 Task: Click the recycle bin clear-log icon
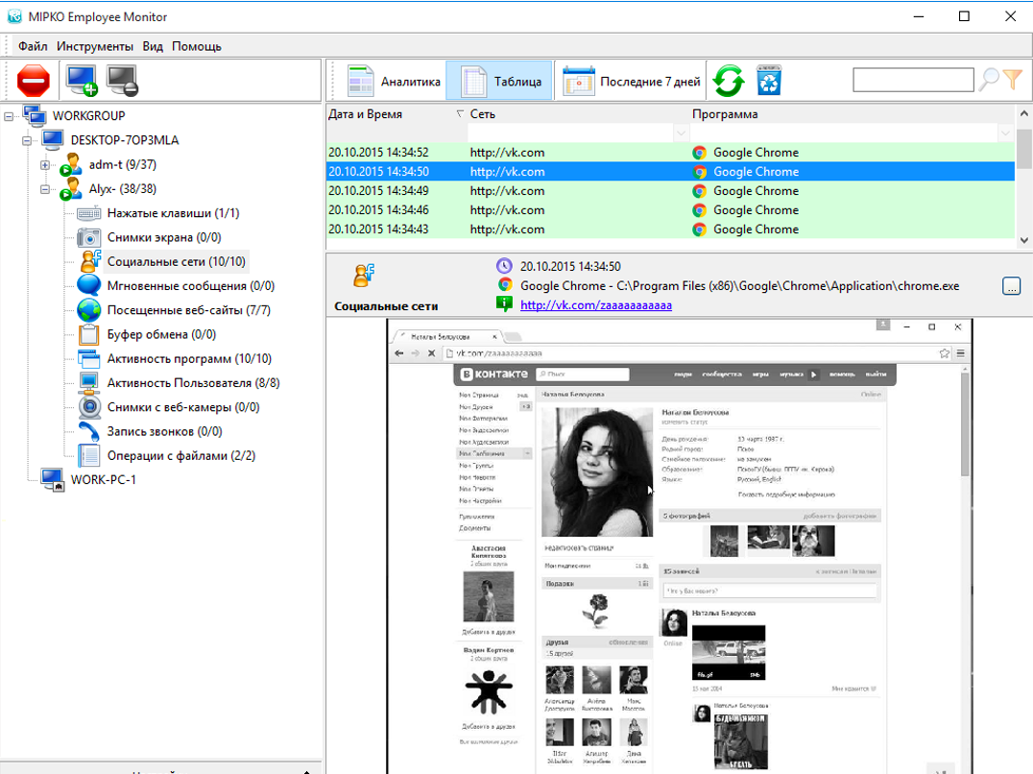coord(769,81)
